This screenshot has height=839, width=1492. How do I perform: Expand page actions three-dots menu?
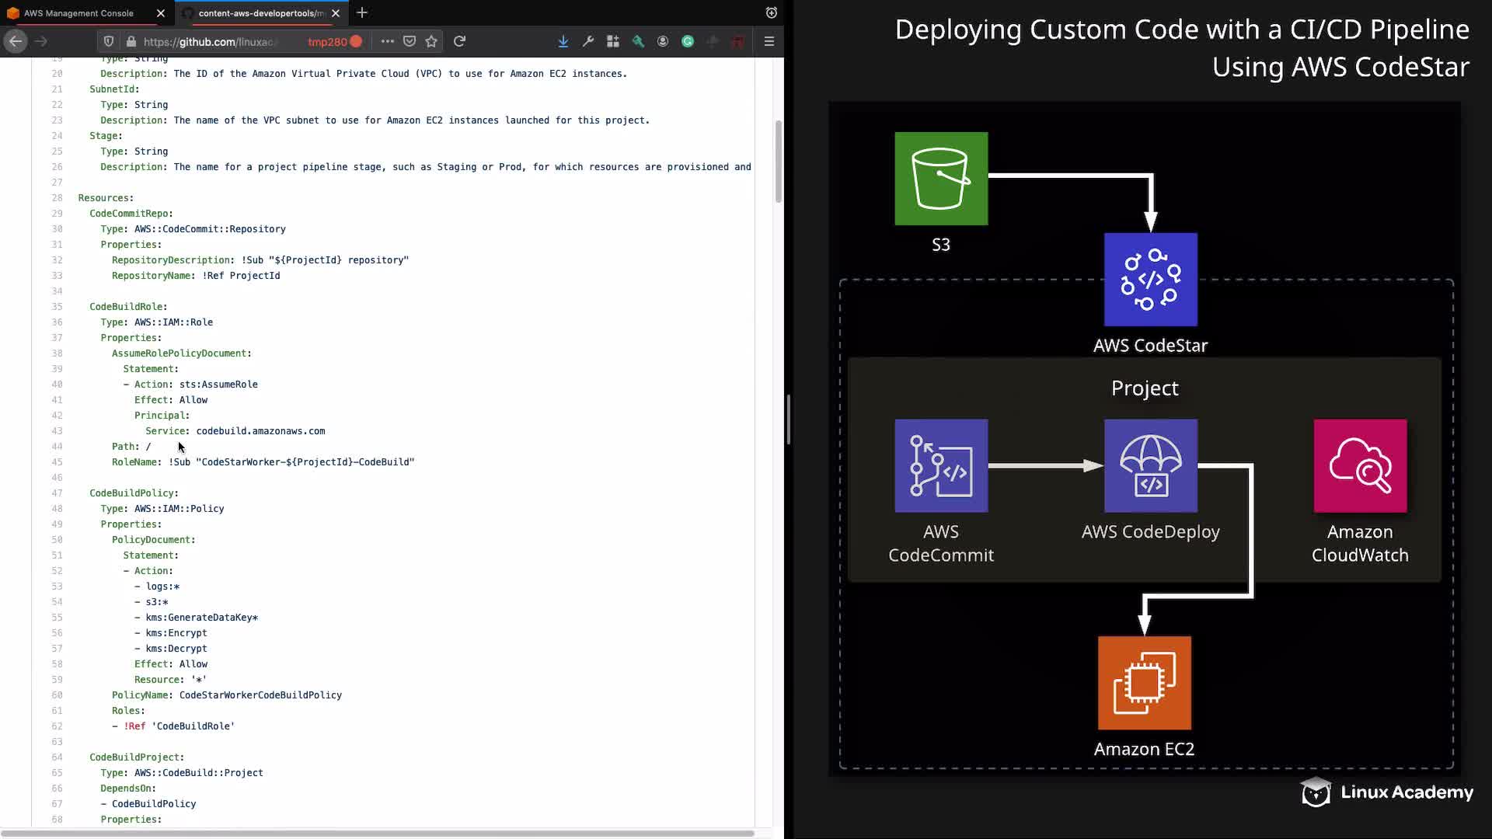[x=387, y=41]
